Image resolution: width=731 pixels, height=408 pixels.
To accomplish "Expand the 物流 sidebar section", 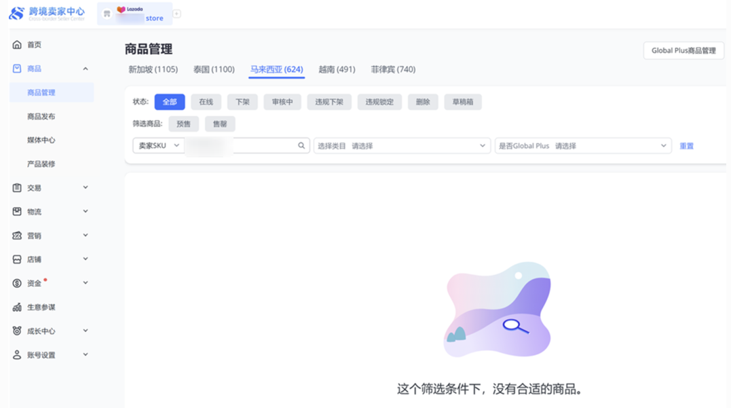I will coord(86,211).
